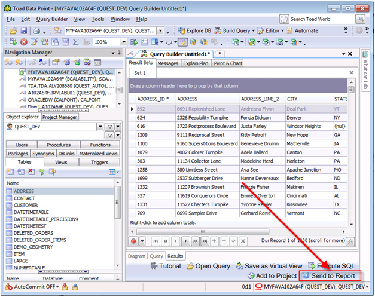
Task: Click the result grid horizontal scrollbar
Action: [203, 232]
